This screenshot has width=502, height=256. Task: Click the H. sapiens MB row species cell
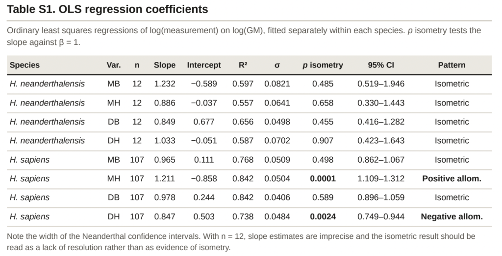29,160
